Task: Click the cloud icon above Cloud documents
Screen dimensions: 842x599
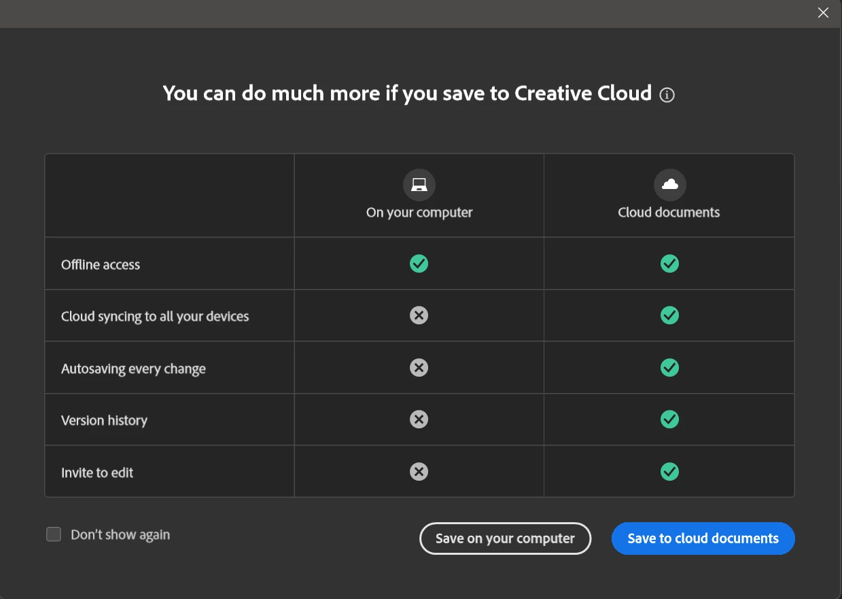Action: pos(670,184)
